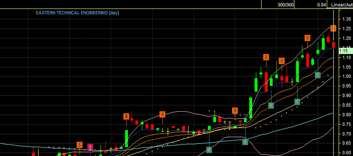The width and height of the screenshot is (353, 156).
Task: Select the S sell marker near 1.20
Action: pos(308,38)
